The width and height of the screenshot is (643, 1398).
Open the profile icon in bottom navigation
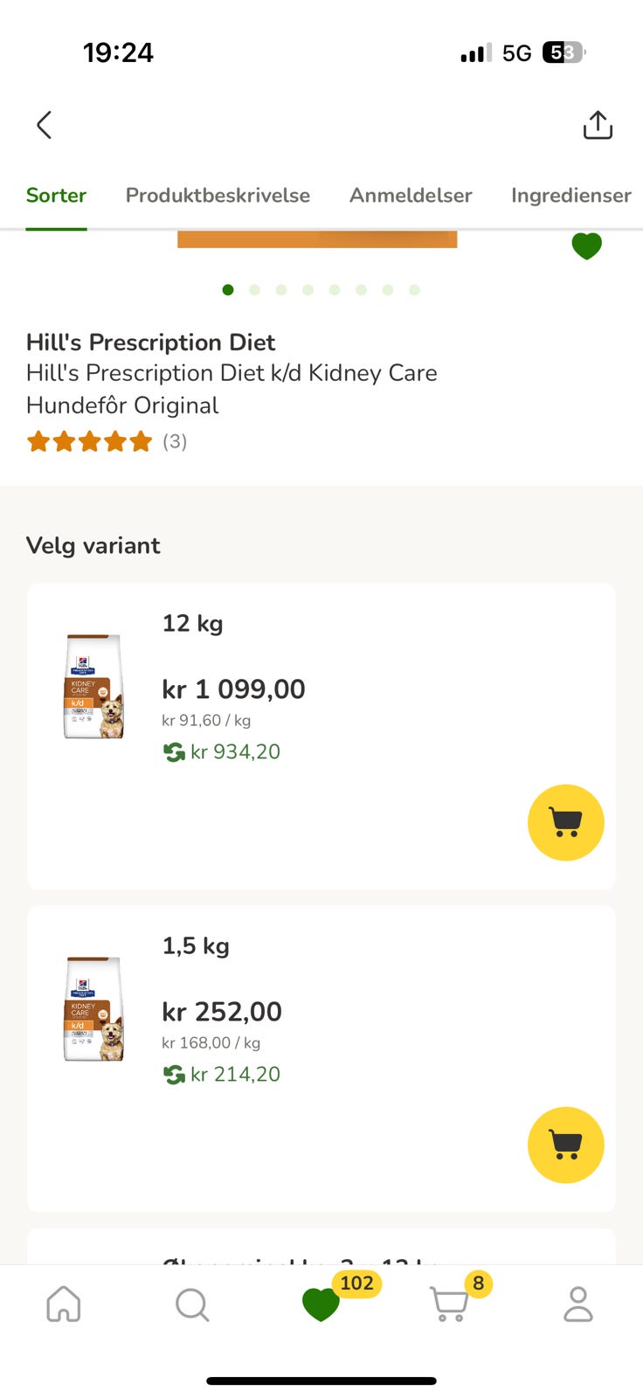click(577, 1305)
